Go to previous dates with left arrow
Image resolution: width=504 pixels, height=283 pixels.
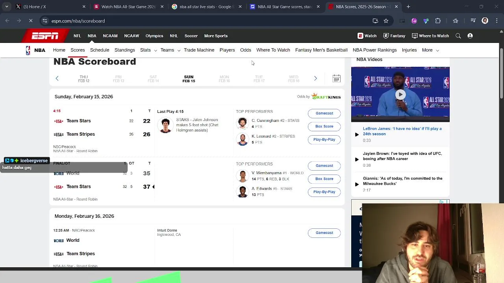pos(57,79)
